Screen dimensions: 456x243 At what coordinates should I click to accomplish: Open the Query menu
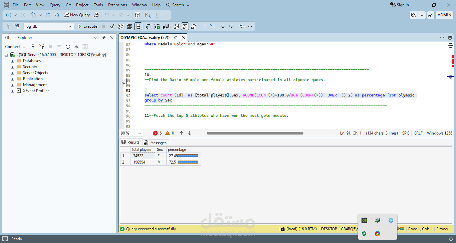point(55,5)
